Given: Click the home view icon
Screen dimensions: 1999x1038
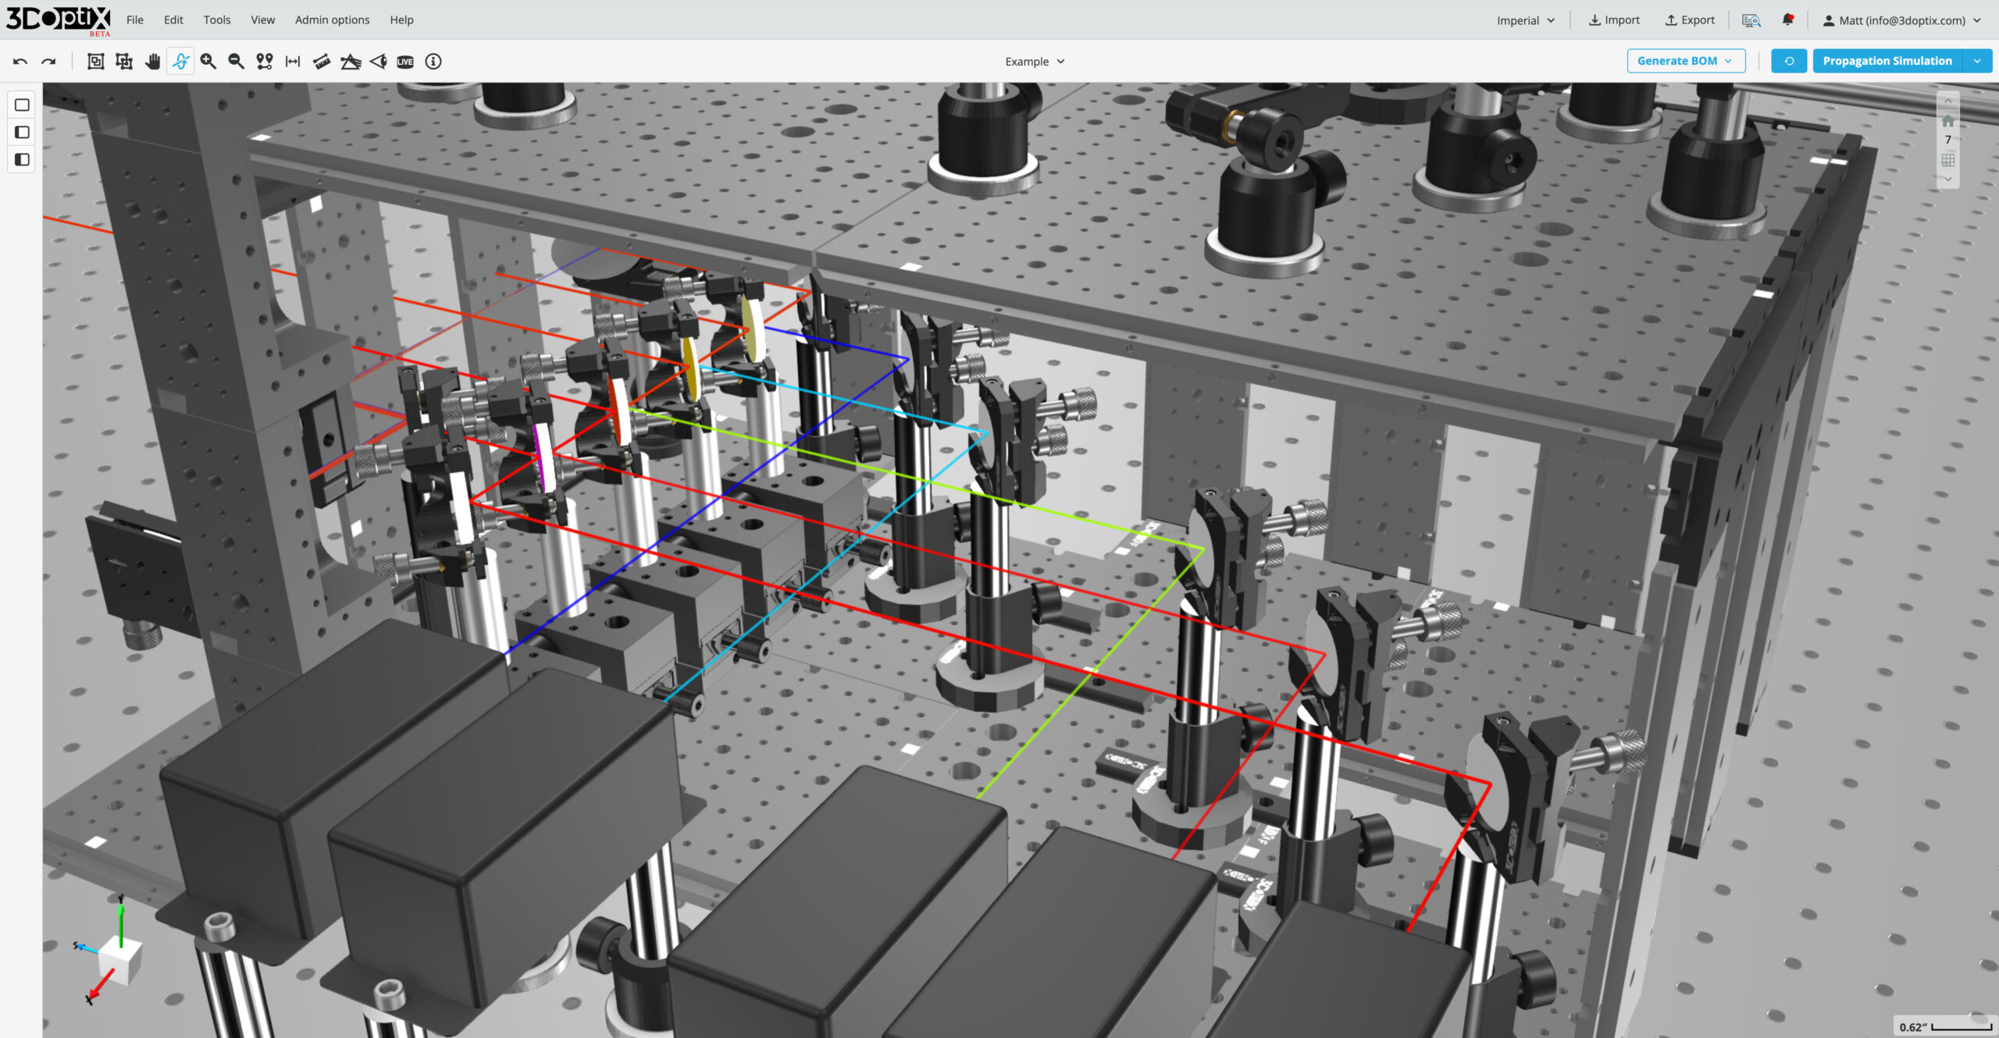Looking at the screenshot, I should coord(1947,121).
